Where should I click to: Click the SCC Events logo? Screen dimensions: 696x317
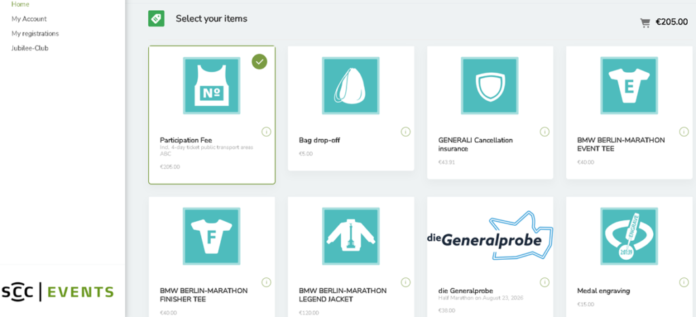coord(57,293)
